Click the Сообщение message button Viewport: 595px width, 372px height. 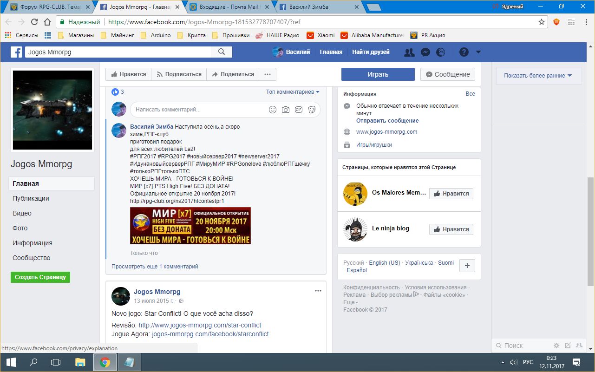tap(448, 74)
